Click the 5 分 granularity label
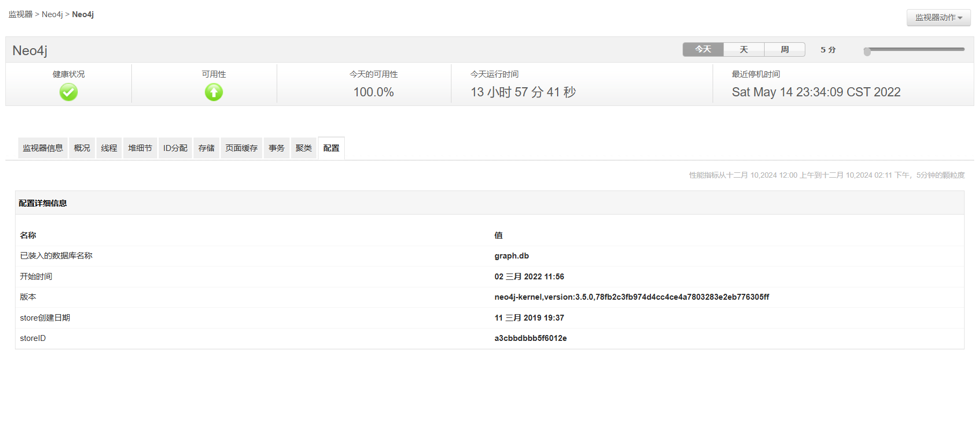 (828, 50)
